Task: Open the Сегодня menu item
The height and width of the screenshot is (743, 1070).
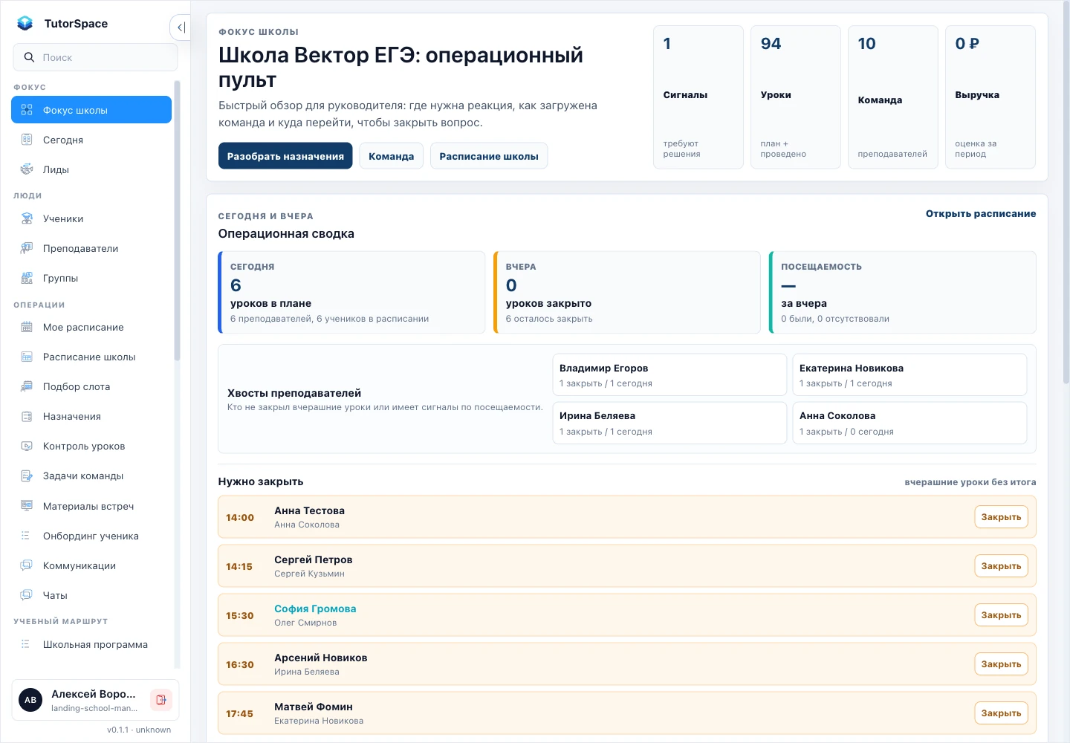Action: [91, 140]
